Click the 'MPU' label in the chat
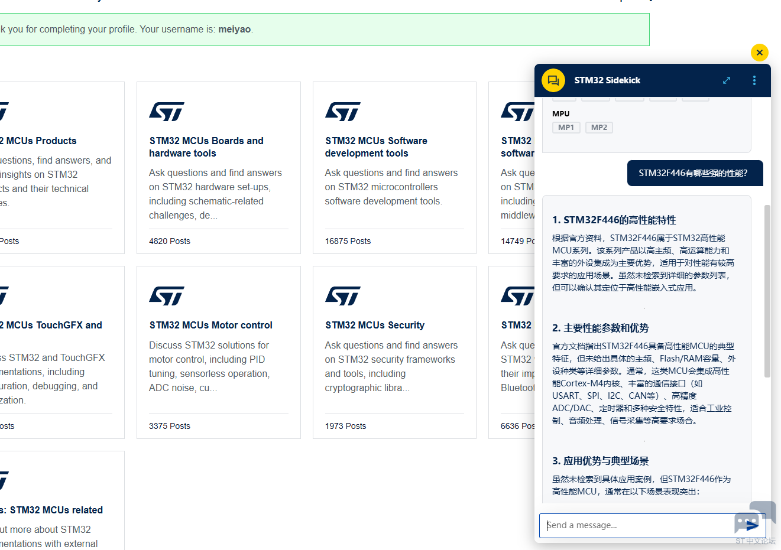 pyautogui.click(x=561, y=114)
